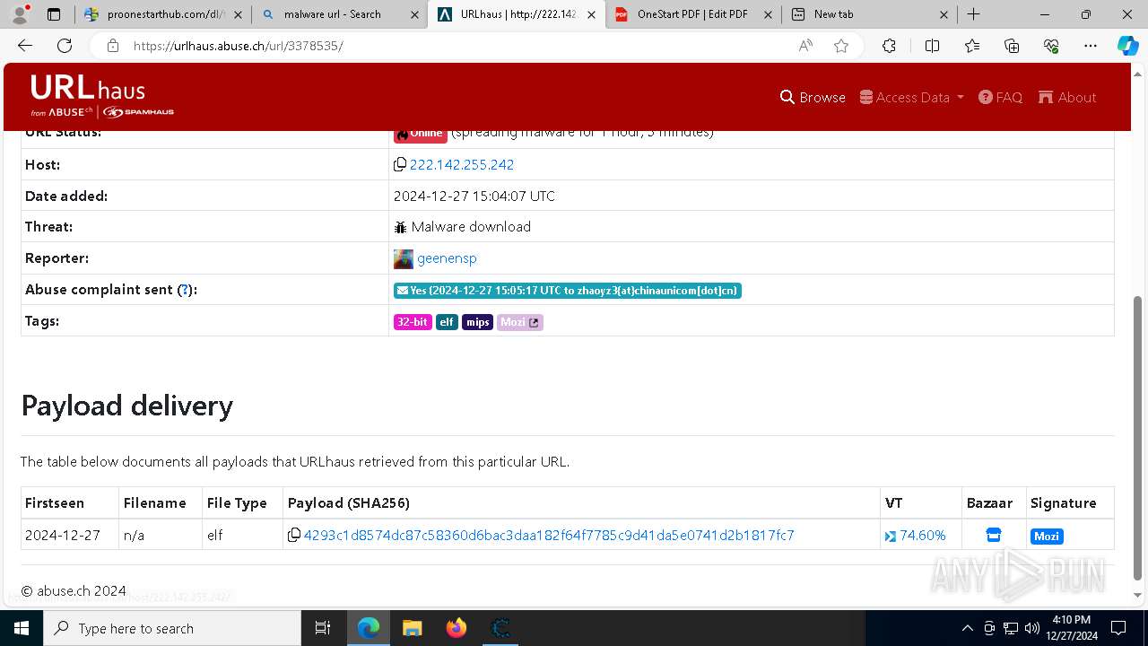
Task: Open the Collections icon
Action: click(x=1012, y=46)
